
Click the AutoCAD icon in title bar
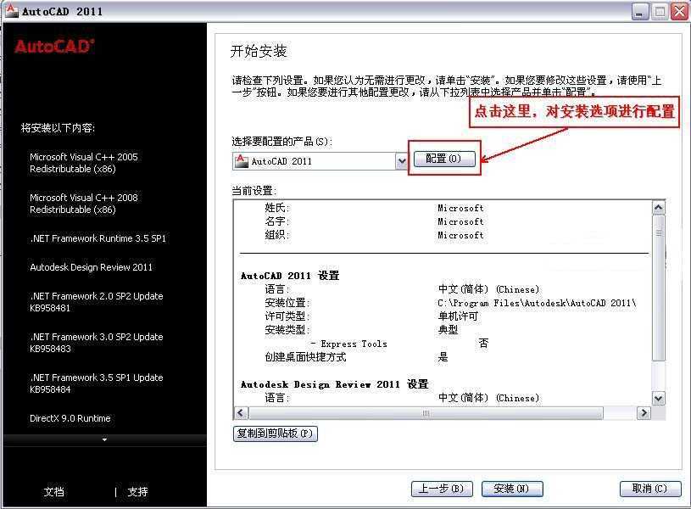pyautogui.click(x=11, y=10)
